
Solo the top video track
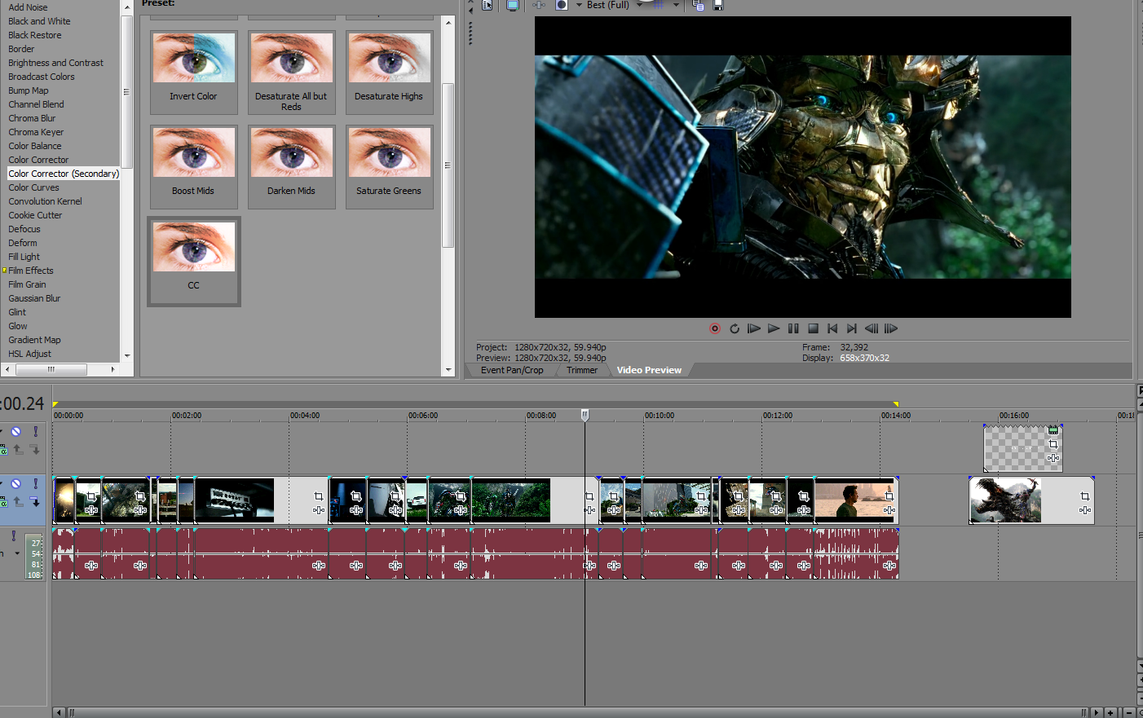35,432
